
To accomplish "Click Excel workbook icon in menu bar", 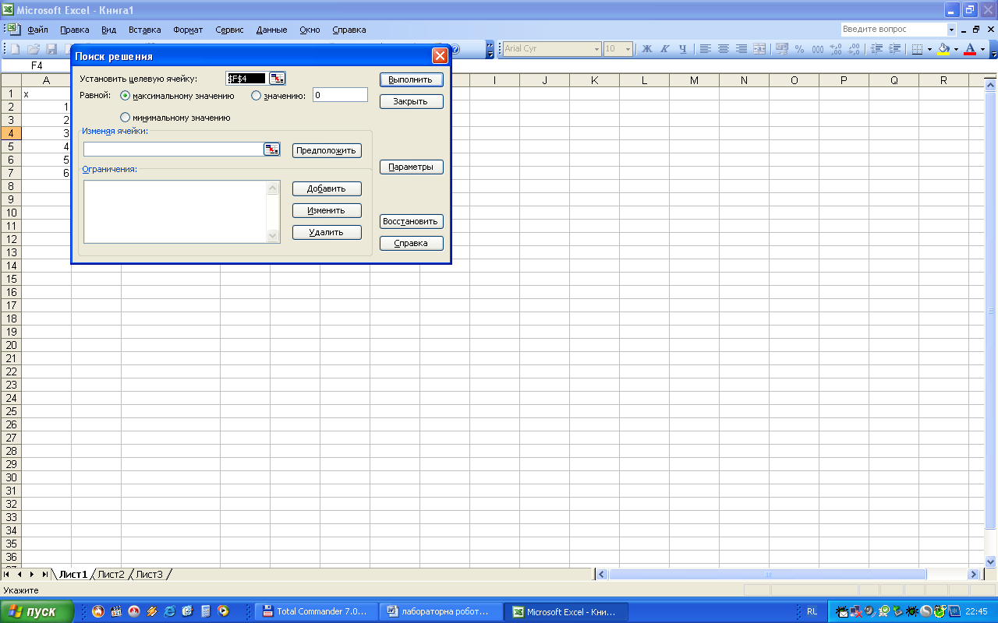I will click(x=12, y=30).
